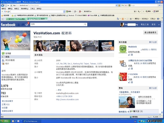Select 相片 in page sidebar
Image resolution: width=164 pixels, height=123 pixels.
click(7, 64)
